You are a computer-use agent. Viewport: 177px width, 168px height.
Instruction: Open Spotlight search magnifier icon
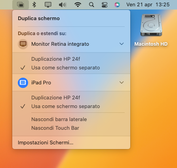pyautogui.click(x=91, y=5)
